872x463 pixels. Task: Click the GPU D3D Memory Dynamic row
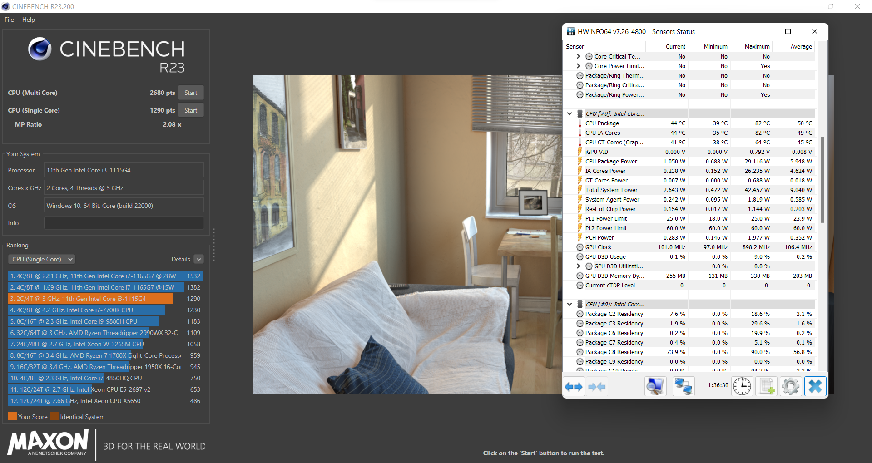tap(689, 276)
